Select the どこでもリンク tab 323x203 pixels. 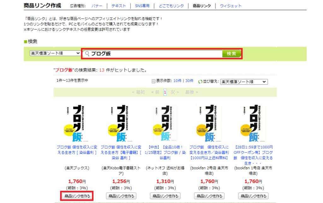click(171, 6)
